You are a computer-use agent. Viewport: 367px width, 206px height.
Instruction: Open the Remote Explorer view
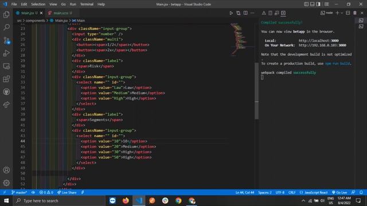[6, 66]
